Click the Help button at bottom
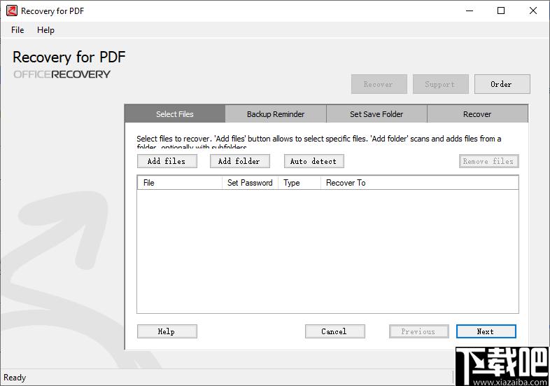550x386 pixels. click(167, 331)
